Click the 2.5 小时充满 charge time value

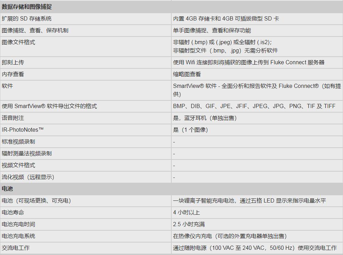pyautogui.click(x=189, y=224)
